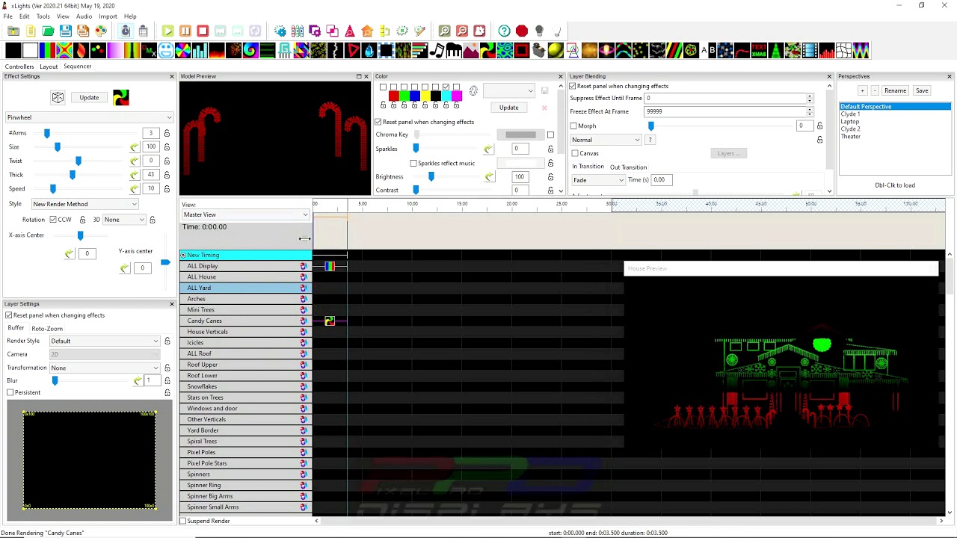957x538 pixels.
Task: Open the New Render Method style dropdown
Action: click(x=84, y=204)
